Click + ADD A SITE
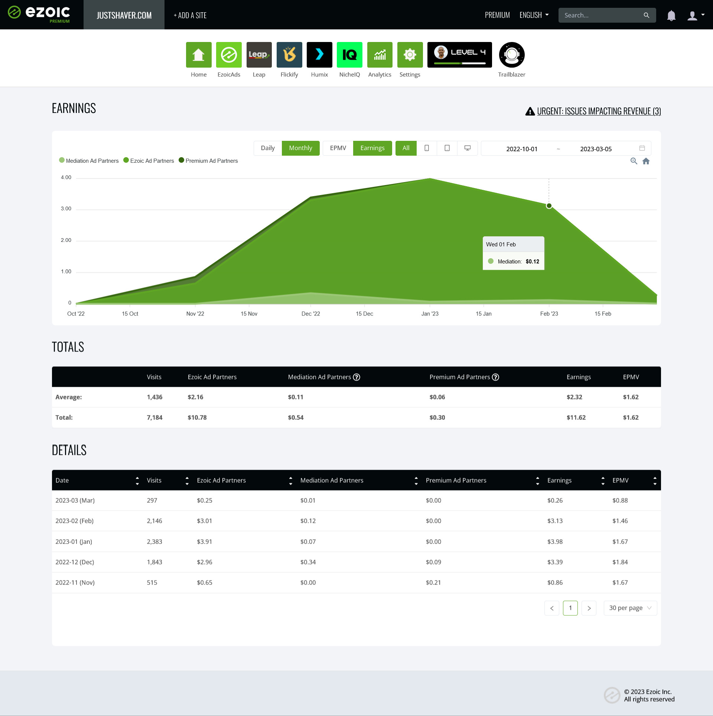Screen dimensions: 713x716 pos(190,15)
